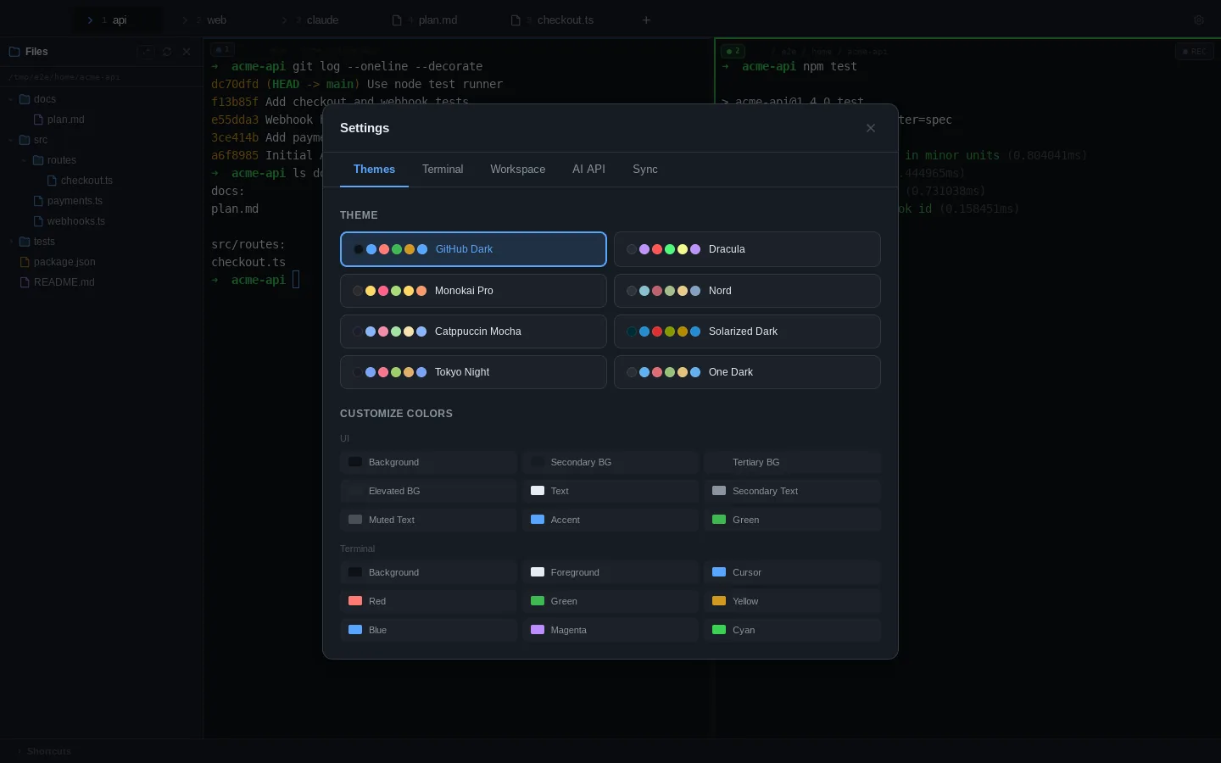Change the Terminal Yellow color swatch

(719, 601)
